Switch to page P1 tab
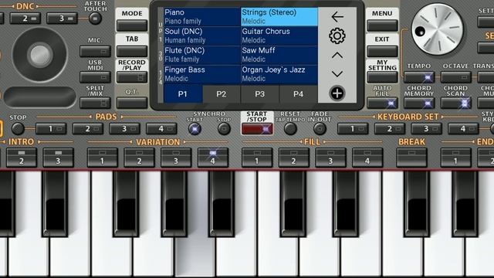494x278 pixels. point(183,94)
